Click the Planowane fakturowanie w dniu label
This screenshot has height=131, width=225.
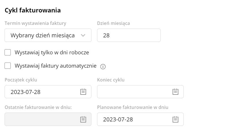pos(133,107)
